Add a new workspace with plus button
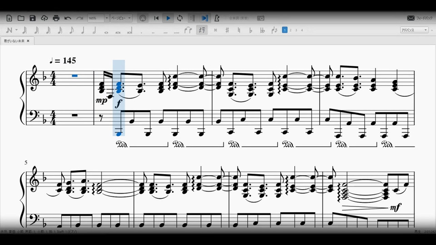This screenshot has height=245, width=436. [432, 30]
